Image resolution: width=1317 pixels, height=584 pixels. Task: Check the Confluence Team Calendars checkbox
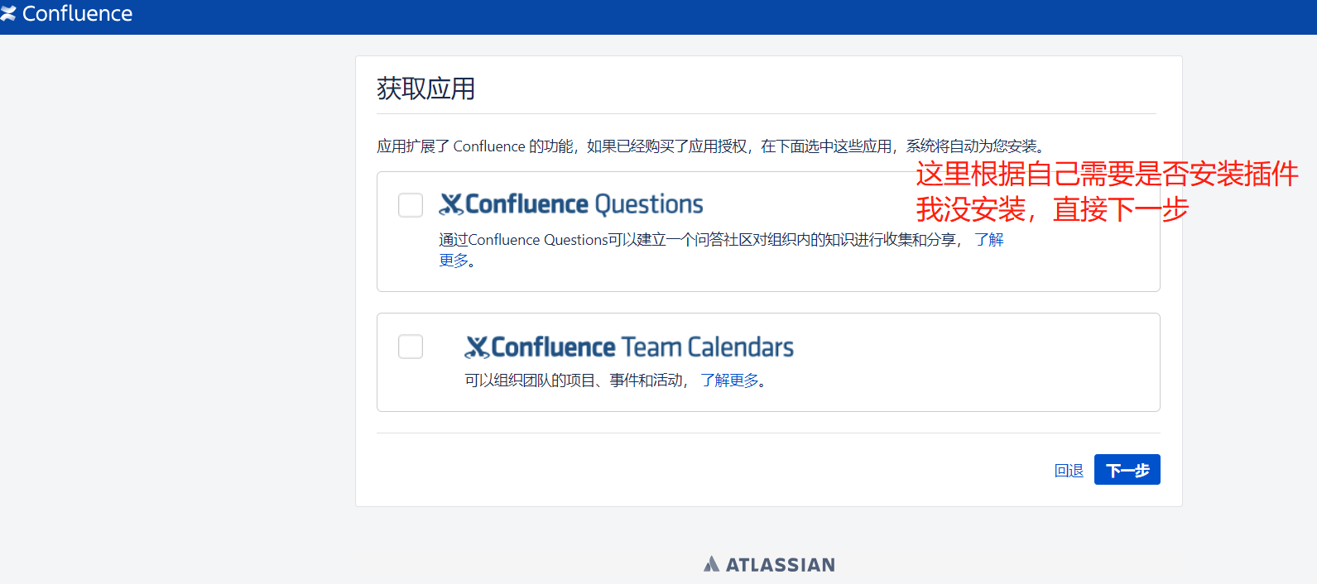click(411, 347)
